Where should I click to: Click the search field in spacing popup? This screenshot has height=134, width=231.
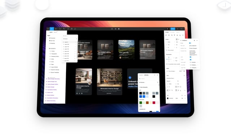click(x=70, y=36)
